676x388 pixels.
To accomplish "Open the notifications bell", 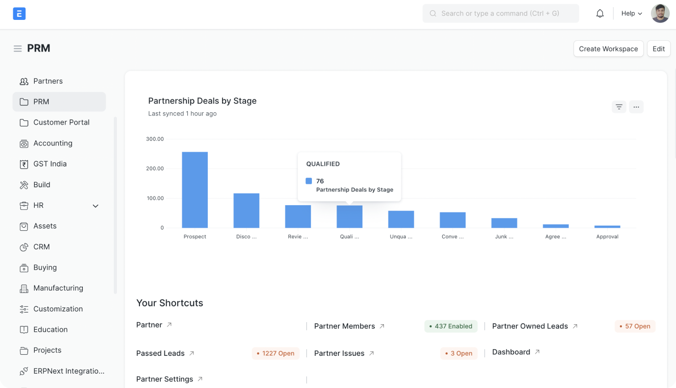I will [x=600, y=14].
